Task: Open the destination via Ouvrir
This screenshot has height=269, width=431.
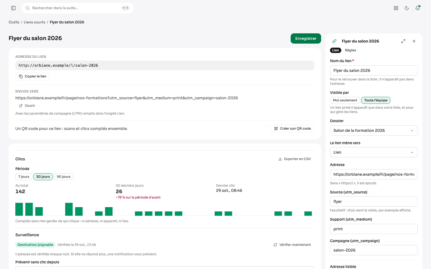Action: [x=27, y=106]
